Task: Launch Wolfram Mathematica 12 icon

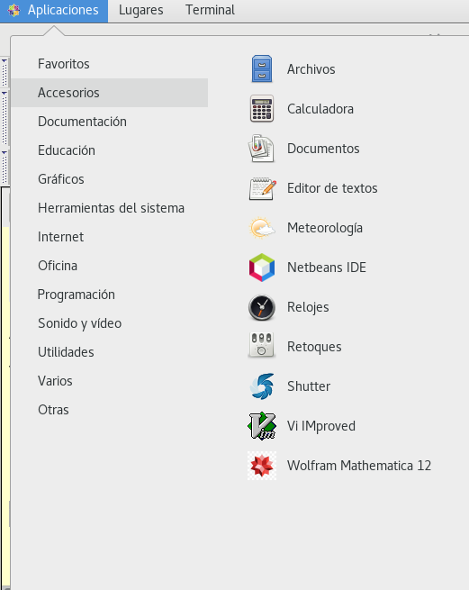Action: coord(262,466)
